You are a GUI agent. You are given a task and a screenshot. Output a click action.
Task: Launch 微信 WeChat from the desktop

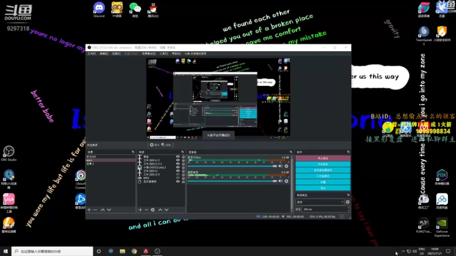[135, 10]
